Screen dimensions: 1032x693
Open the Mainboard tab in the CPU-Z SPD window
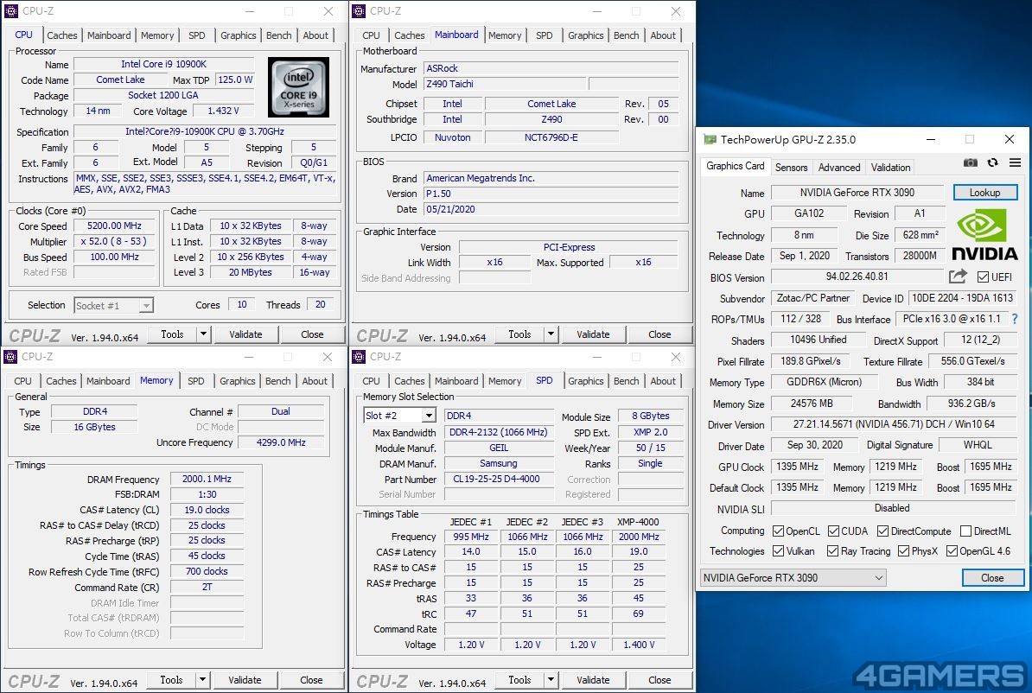click(456, 381)
